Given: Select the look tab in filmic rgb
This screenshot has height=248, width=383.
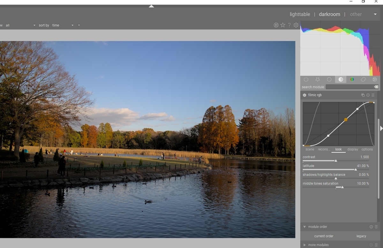Looking at the screenshot, I should pyautogui.click(x=338, y=149).
